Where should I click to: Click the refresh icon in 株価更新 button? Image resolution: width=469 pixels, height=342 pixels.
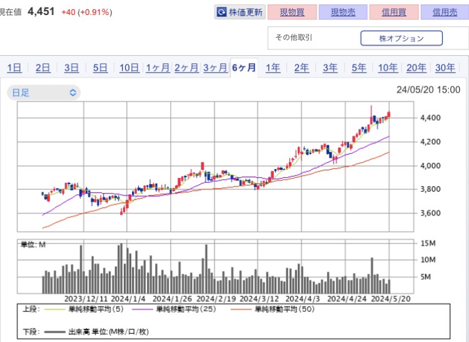(221, 12)
